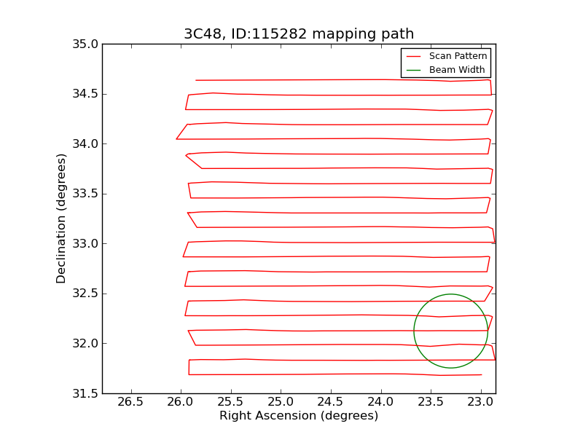The width and height of the screenshot is (583, 437).
Task: Click the 'Declination (degrees)' axis label
Action: (x=60, y=219)
